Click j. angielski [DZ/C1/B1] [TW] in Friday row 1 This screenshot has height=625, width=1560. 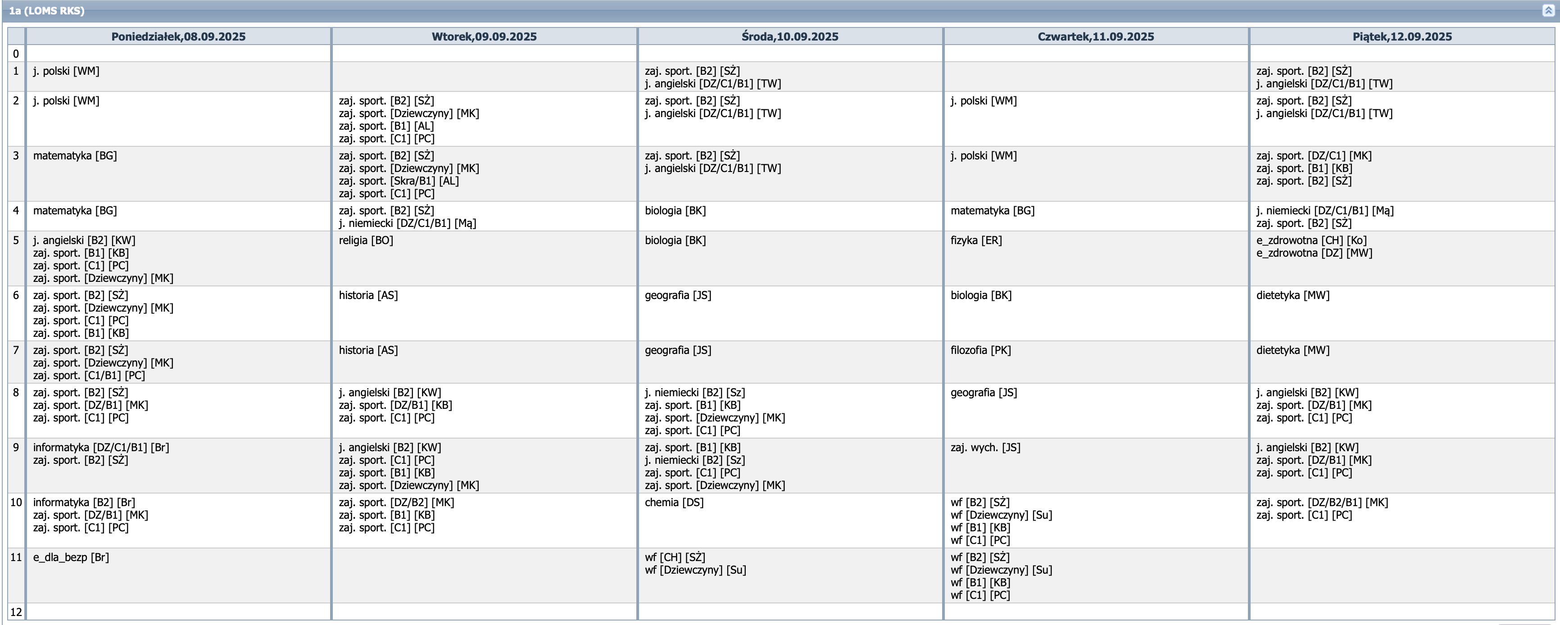click(1324, 84)
